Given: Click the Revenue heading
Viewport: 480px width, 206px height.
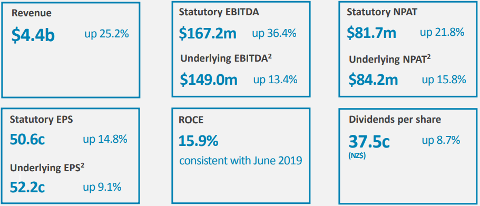Looking at the screenshot, I should (31, 13).
